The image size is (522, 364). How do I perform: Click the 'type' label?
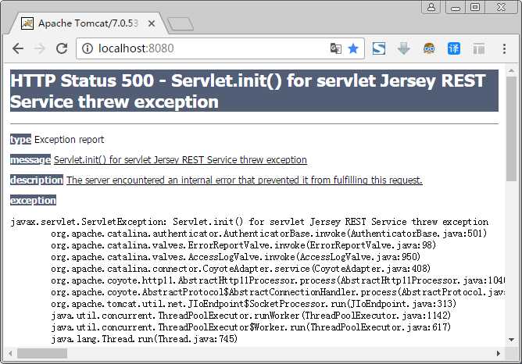(x=20, y=139)
